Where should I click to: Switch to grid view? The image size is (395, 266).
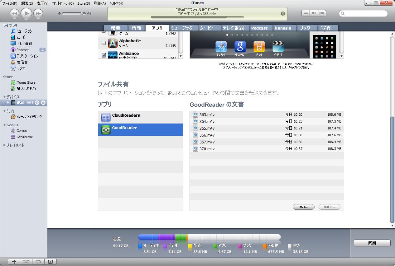click(x=314, y=13)
